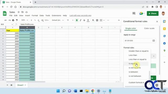This screenshot has height=94, width=168.
Task: Click the Move to folder icon
Action: (x=23, y=12)
